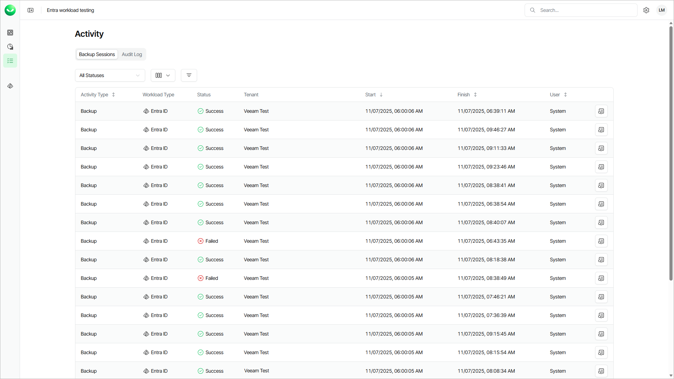
Task: Open the filter options button
Action: (189, 75)
